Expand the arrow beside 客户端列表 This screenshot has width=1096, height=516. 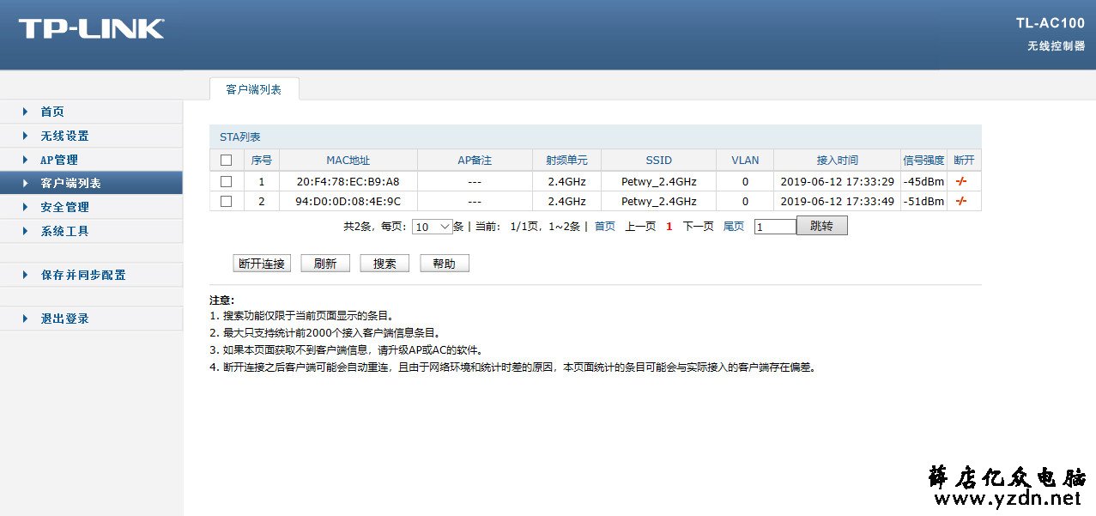coord(26,183)
